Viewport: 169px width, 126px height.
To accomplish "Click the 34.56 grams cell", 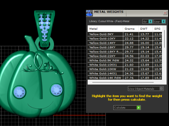I will pyautogui.click(x=131, y=56).
